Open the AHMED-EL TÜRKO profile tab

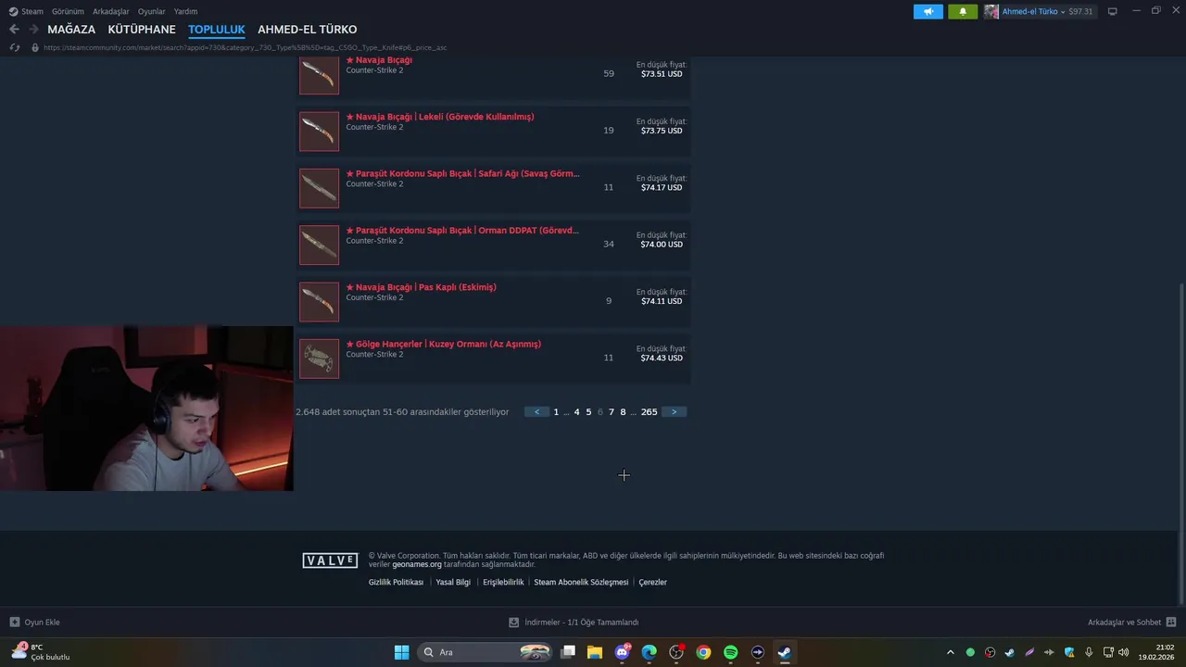(x=308, y=30)
